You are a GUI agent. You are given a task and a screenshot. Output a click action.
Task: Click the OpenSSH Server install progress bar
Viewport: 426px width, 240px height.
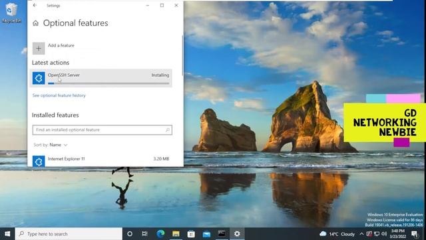point(108,83)
